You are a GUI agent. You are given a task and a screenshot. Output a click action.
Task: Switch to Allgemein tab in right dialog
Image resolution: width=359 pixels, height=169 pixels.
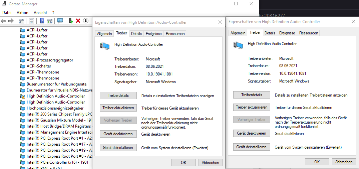pyautogui.click(x=238, y=33)
